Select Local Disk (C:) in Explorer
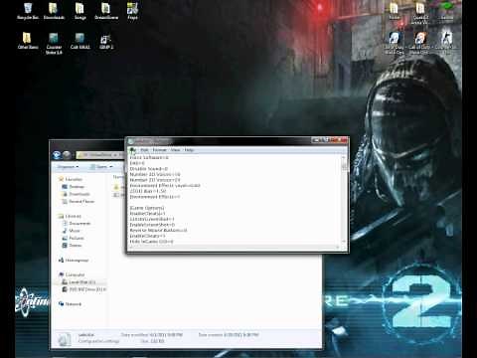The height and width of the screenshot is (358, 477). (x=79, y=282)
